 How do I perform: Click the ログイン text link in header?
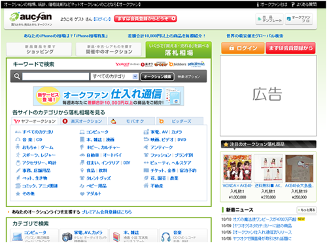click(102, 19)
